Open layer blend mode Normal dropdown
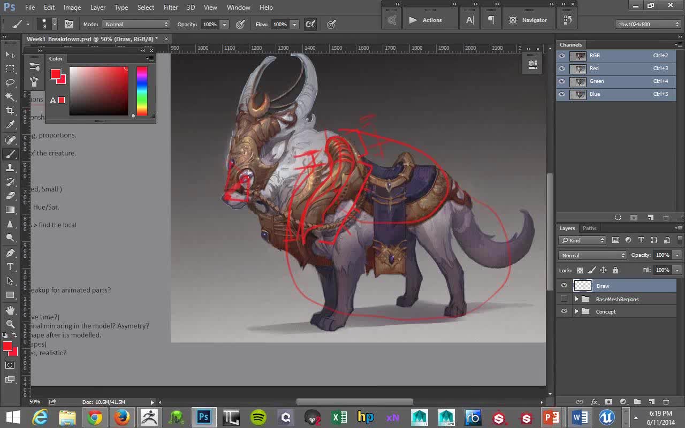The width and height of the screenshot is (685, 428). coord(592,255)
